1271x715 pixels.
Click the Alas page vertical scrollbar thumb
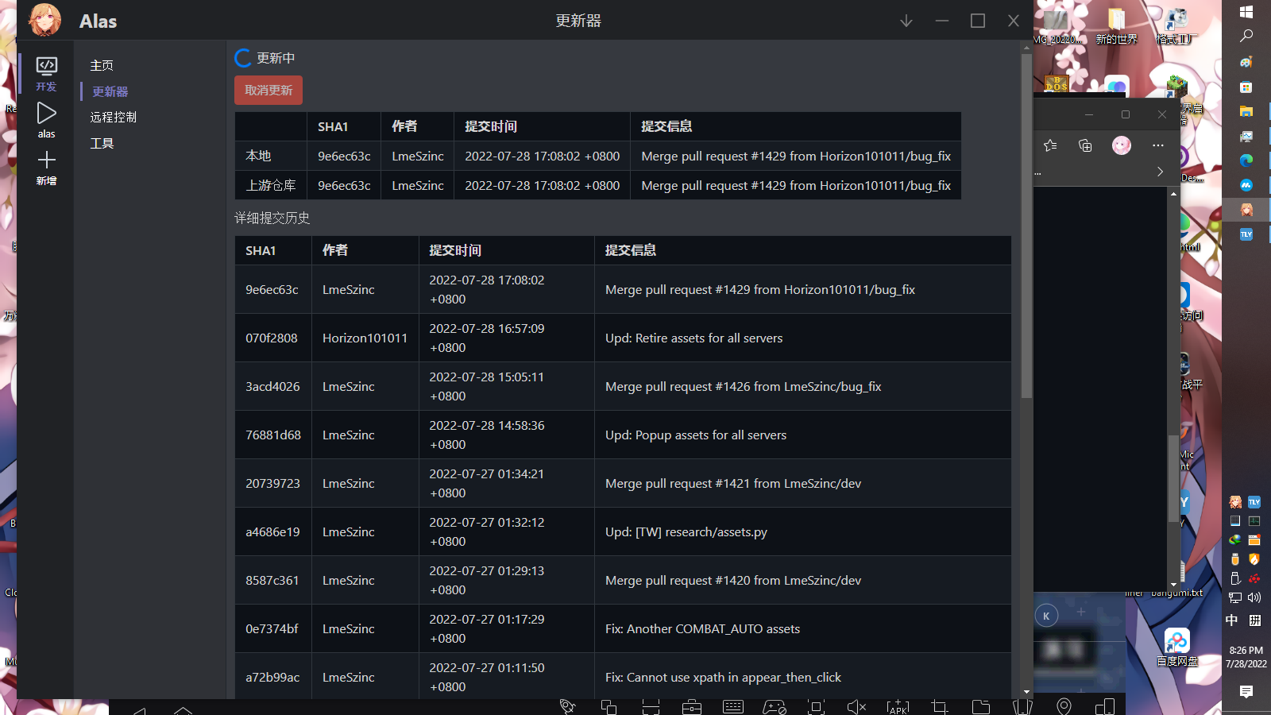(1026, 226)
